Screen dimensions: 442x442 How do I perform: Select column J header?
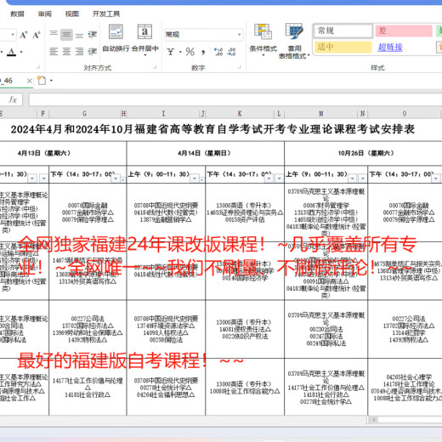click(203, 114)
